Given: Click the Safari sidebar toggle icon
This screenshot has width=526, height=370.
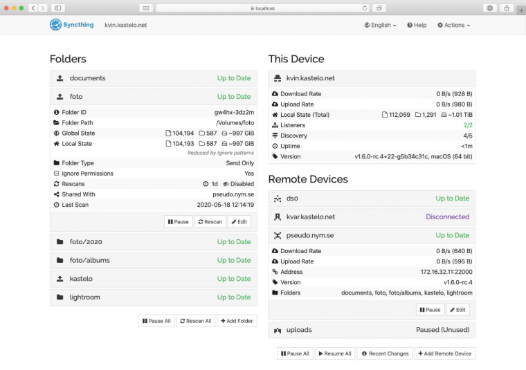Looking at the screenshot, I should [57, 8].
